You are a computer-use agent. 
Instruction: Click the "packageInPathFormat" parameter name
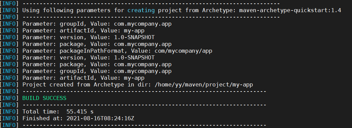(x=92, y=51)
